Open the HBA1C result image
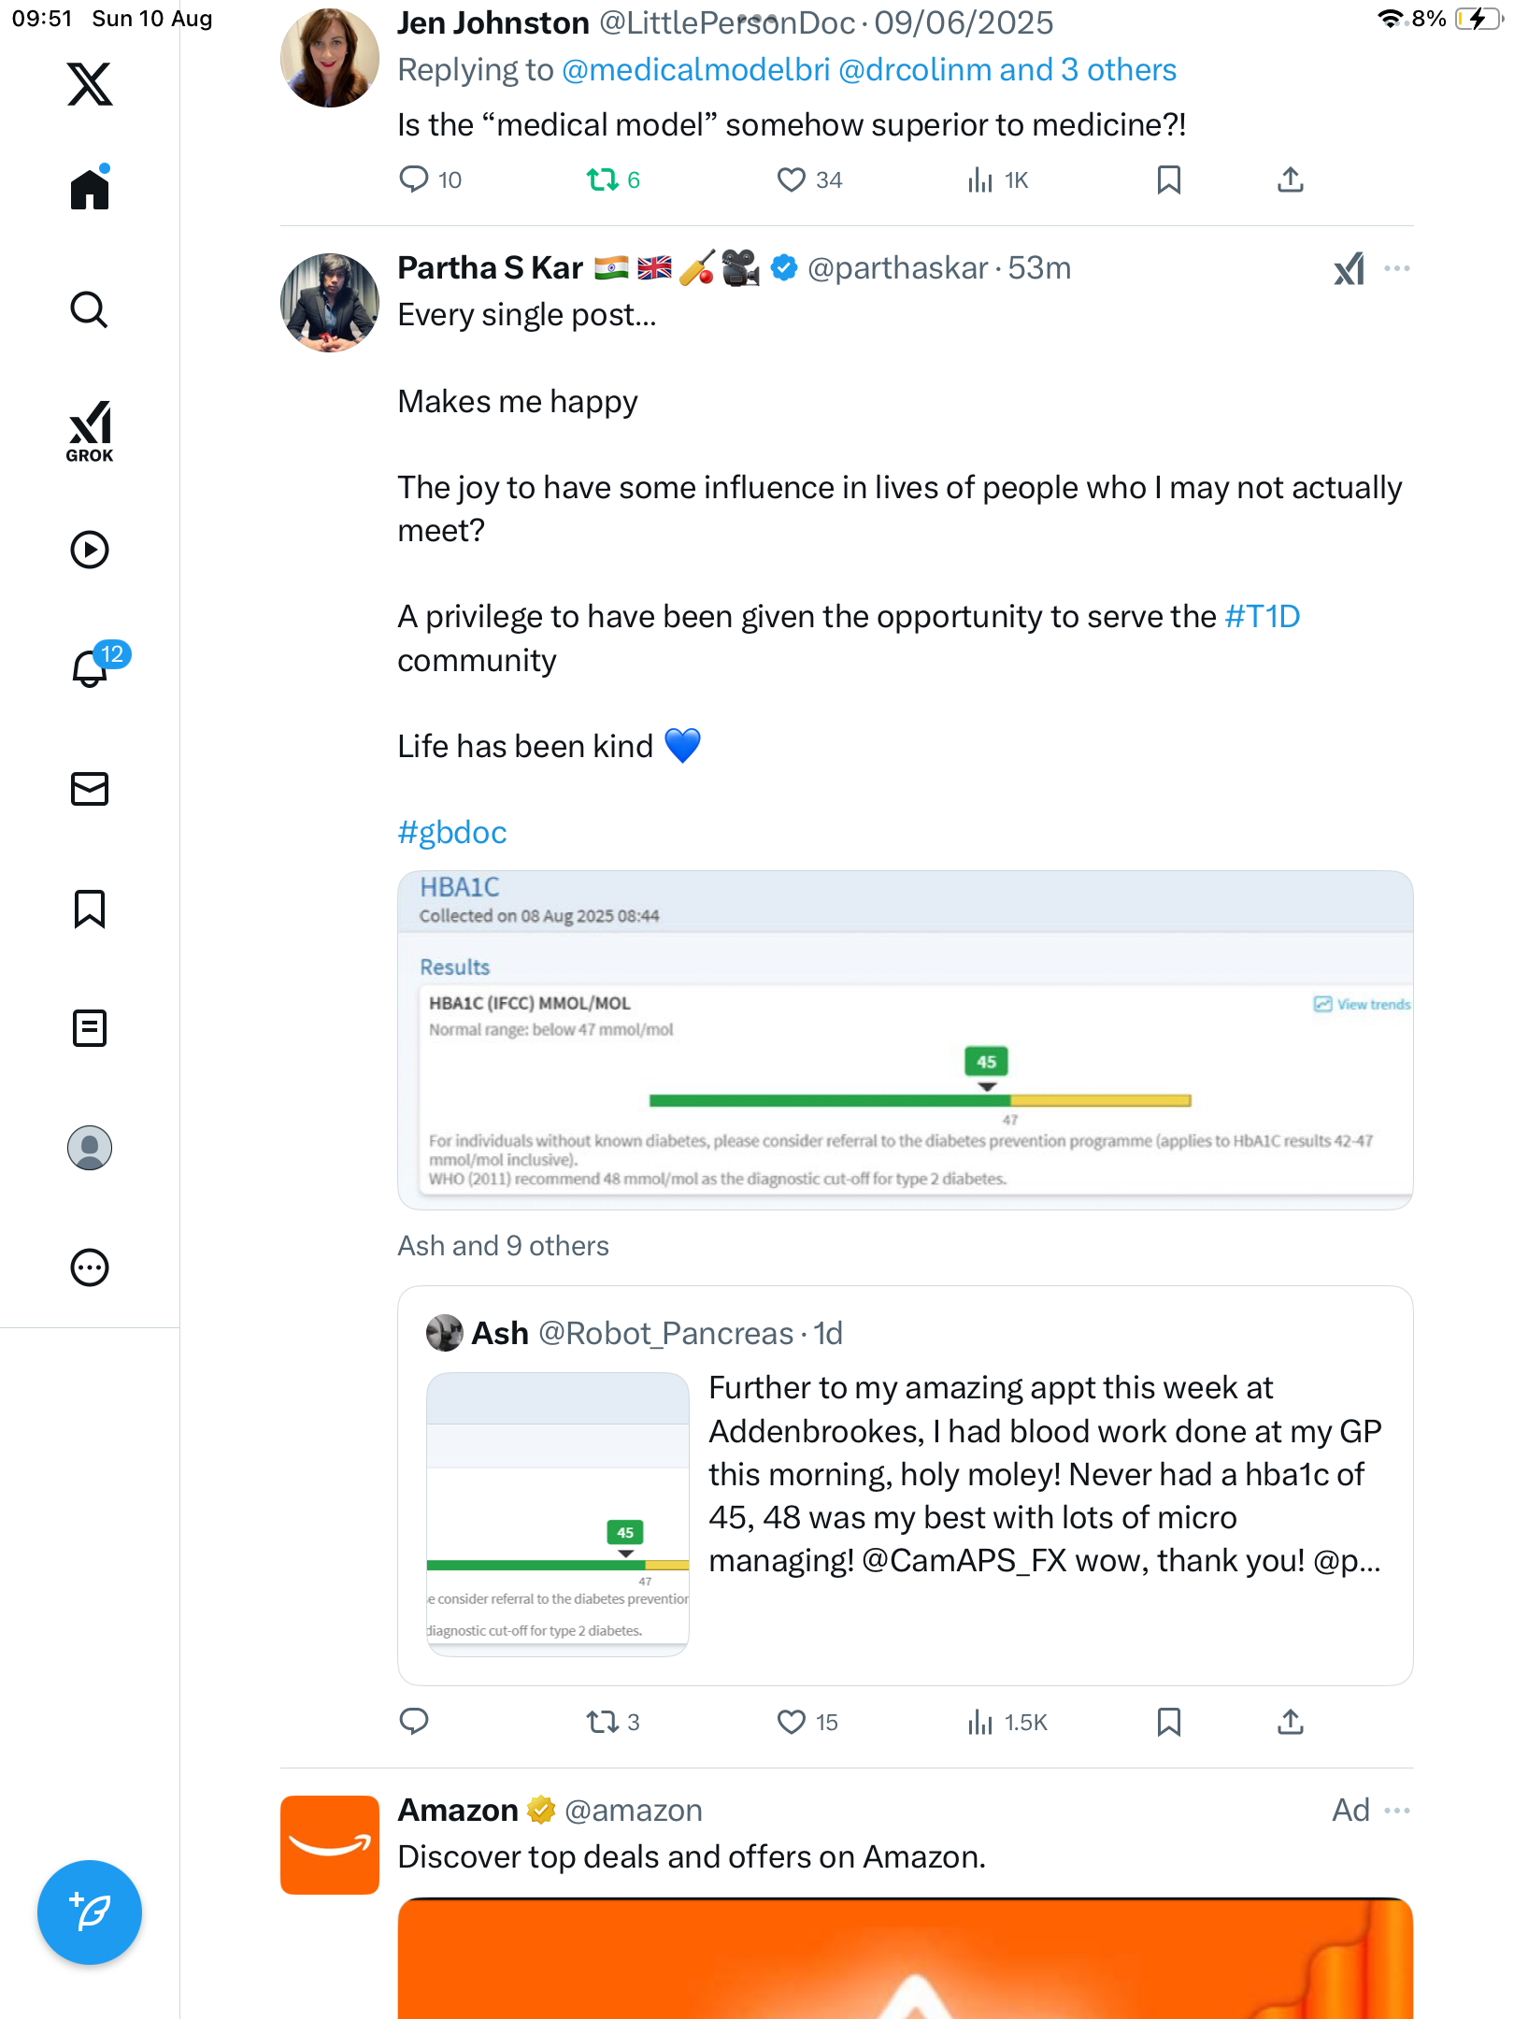The width and height of the screenshot is (1514, 2019). pyautogui.click(x=905, y=1040)
